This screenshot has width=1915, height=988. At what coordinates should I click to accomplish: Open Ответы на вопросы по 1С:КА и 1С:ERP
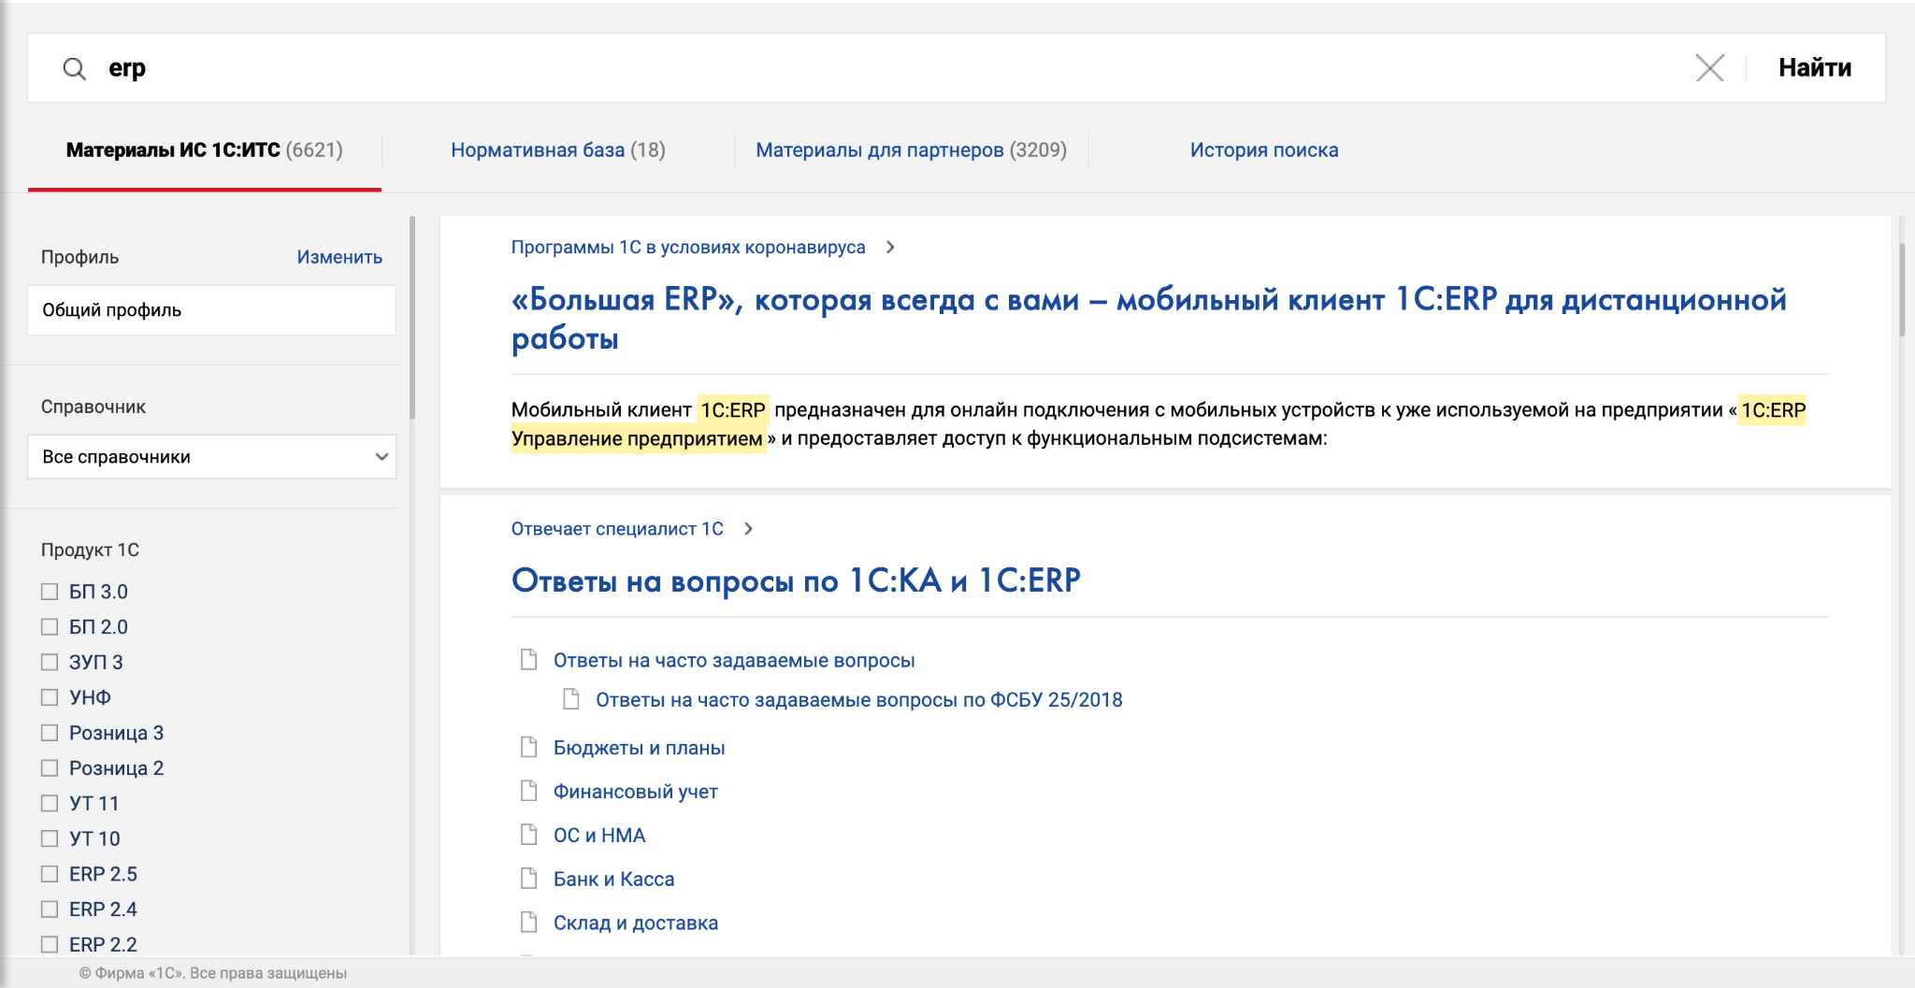[x=796, y=580]
